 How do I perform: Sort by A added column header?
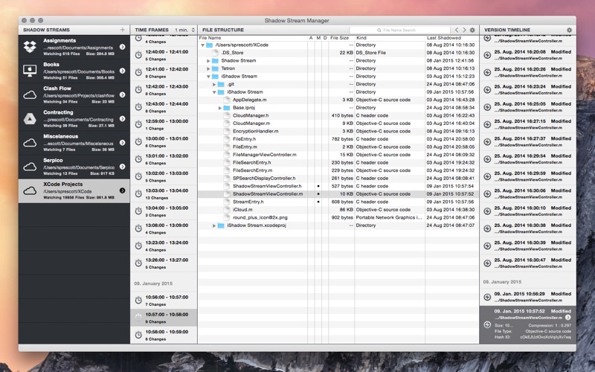(x=311, y=38)
